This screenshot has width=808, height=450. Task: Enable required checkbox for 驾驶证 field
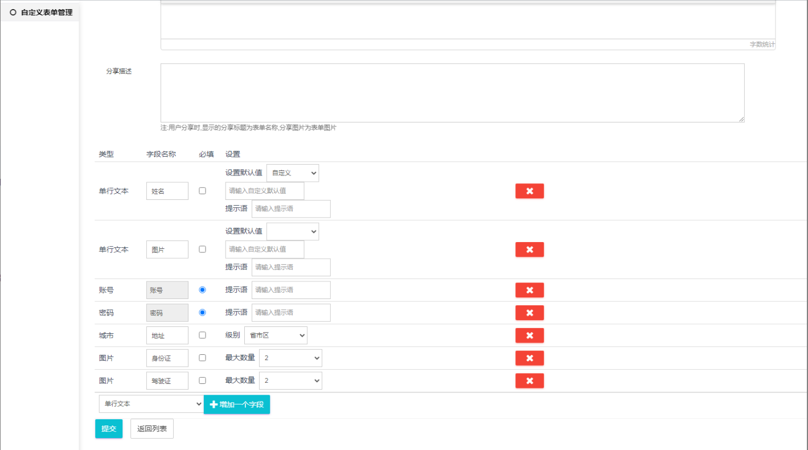coord(202,381)
